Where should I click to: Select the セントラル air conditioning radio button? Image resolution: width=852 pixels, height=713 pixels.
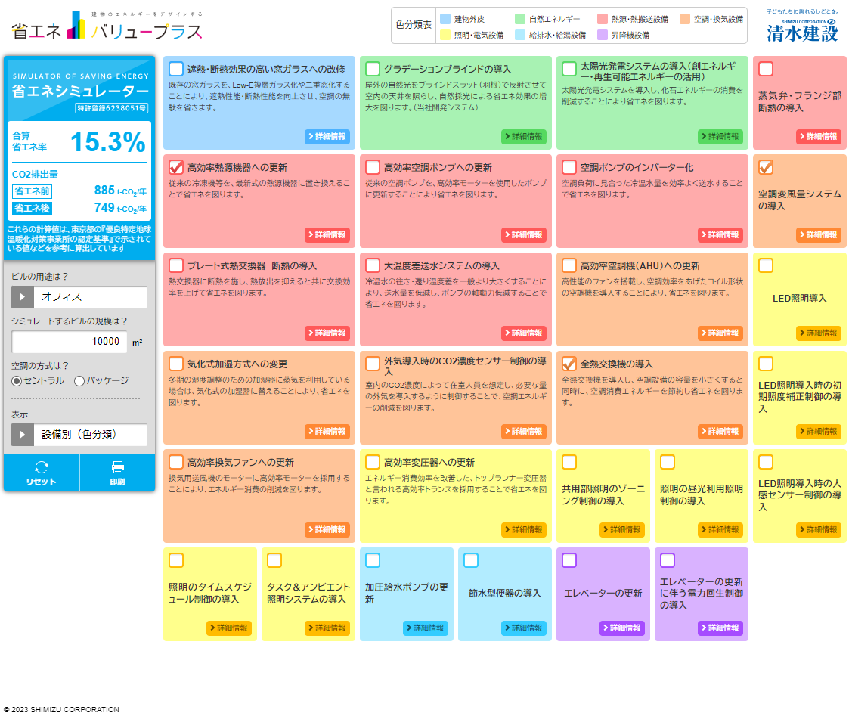click(17, 381)
